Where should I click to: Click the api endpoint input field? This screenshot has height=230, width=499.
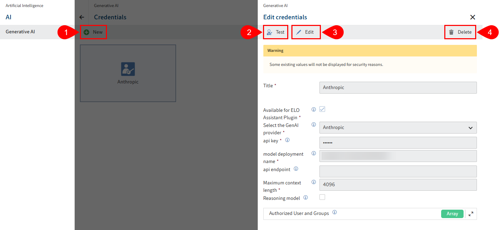click(x=398, y=171)
